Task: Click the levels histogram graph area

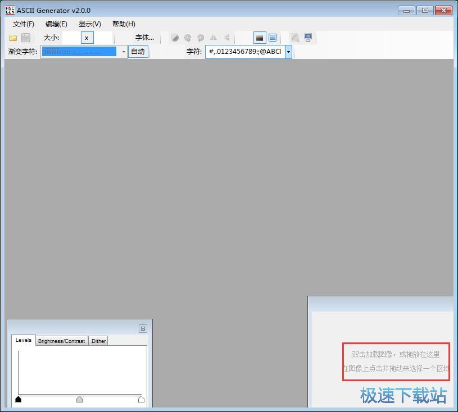Action: pos(80,372)
